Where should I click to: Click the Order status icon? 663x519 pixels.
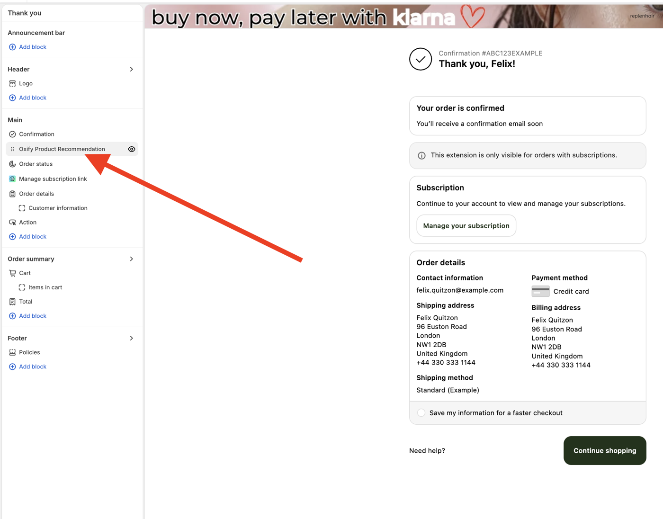click(x=12, y=164)
